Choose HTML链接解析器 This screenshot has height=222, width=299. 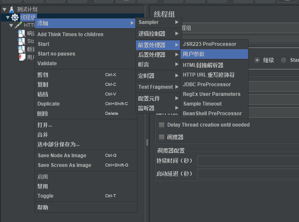click(x=214, y=65)
